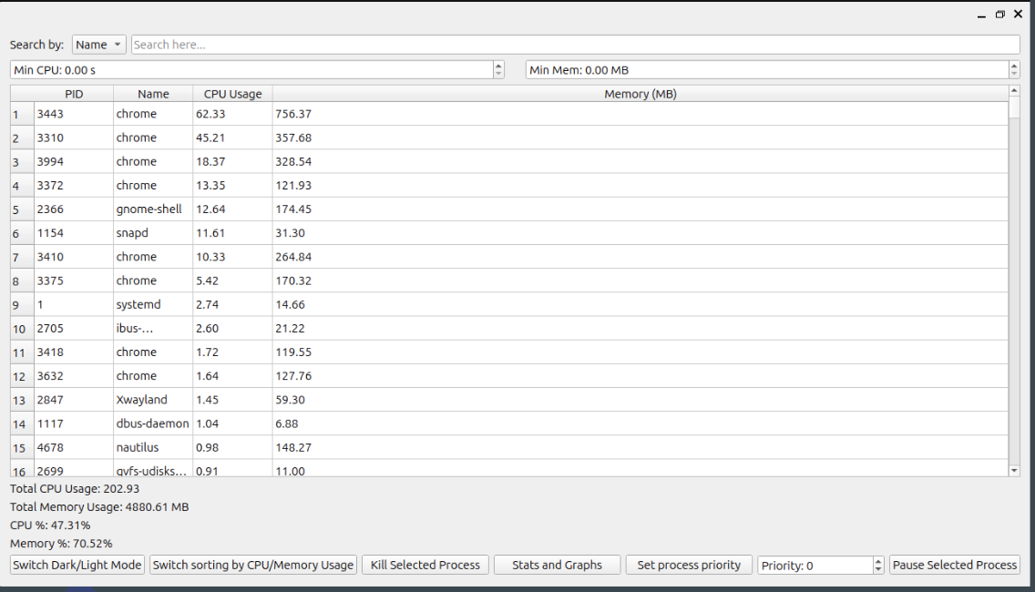Image resolution: width=1035 pixels, height=592 pixels.
Task: Click the Min CPU increment arrow
Action: pyautogui.click(x=498, y=65)
